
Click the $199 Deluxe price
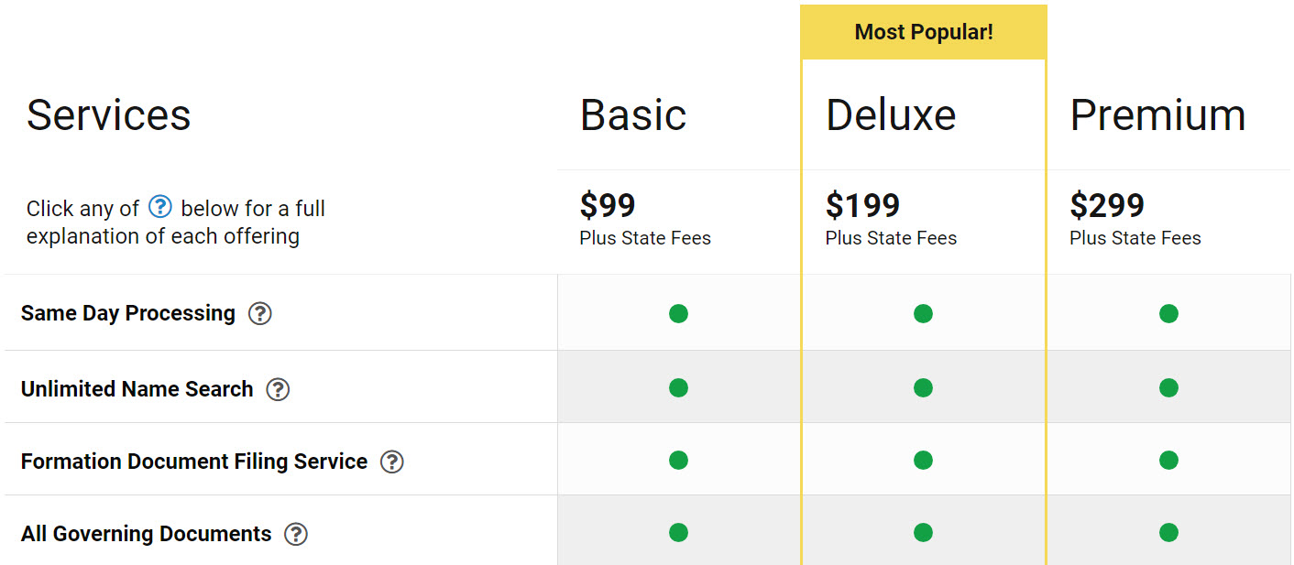point(862,205)
